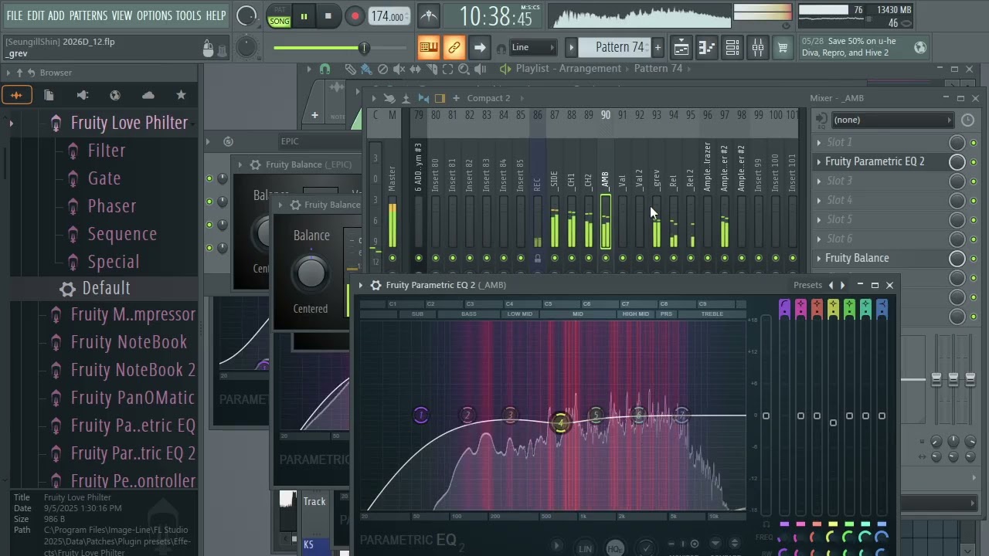This screenshot has height=556, width=989.
Task: Mute the Master track green LED
Action: point(393,258)
